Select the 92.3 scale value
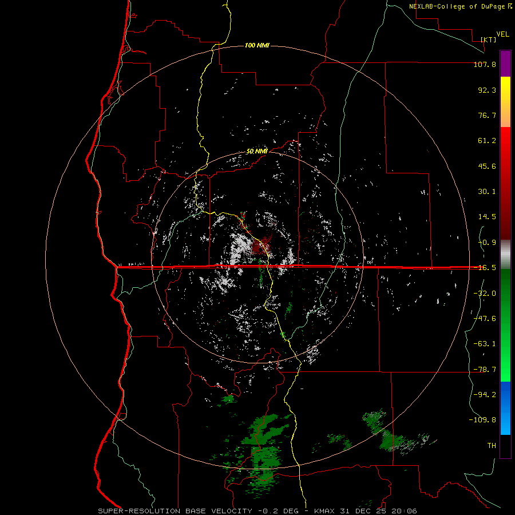The image size is (515, 515). pos(487,90)
